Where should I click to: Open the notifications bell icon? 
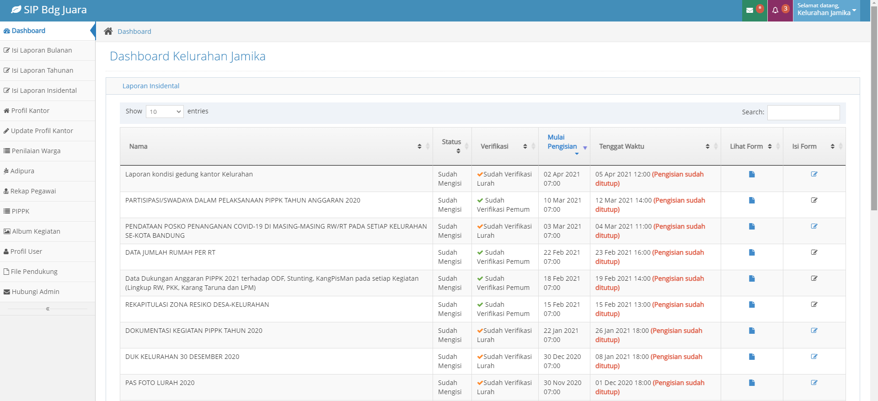775,11
